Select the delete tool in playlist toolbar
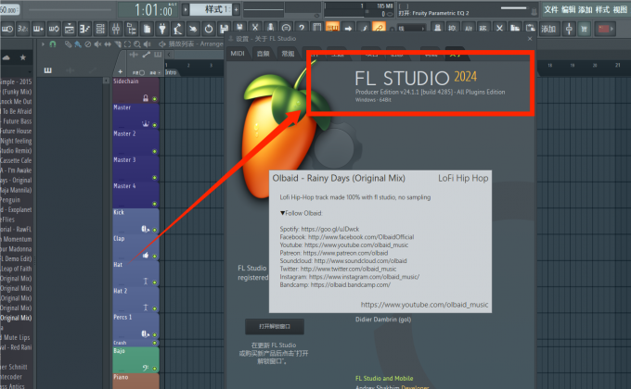This screenshot has height=389, width=631. coord(88,44)
